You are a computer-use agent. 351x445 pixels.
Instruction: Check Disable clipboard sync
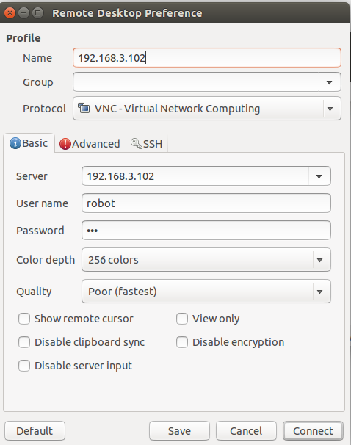pyautogui.click(x=24, y=342)
